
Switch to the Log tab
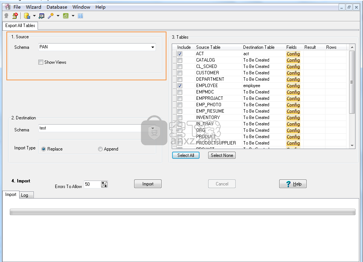(24, 195)
